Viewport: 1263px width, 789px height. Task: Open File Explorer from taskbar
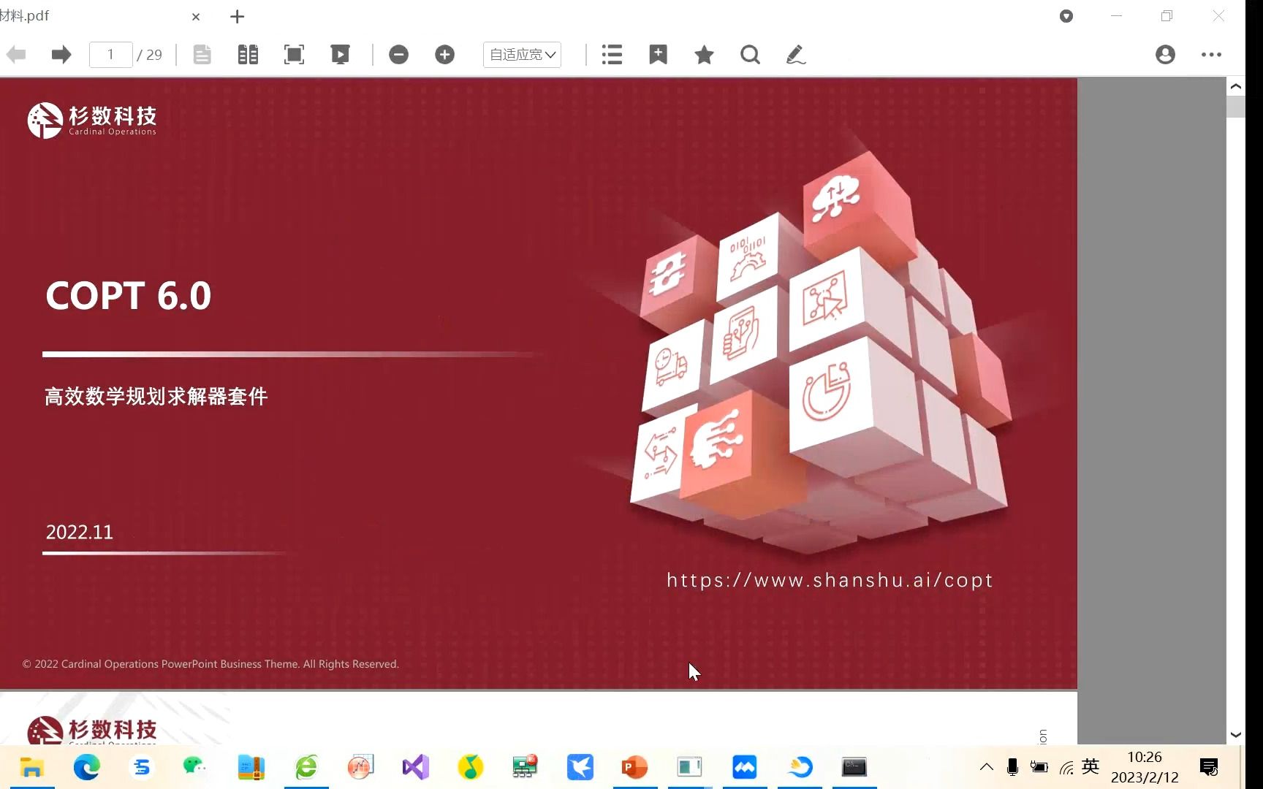click(31, 767)
